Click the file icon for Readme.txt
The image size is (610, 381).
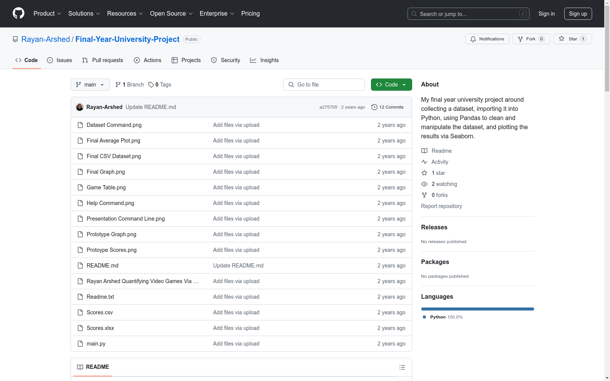coord(80,297)
